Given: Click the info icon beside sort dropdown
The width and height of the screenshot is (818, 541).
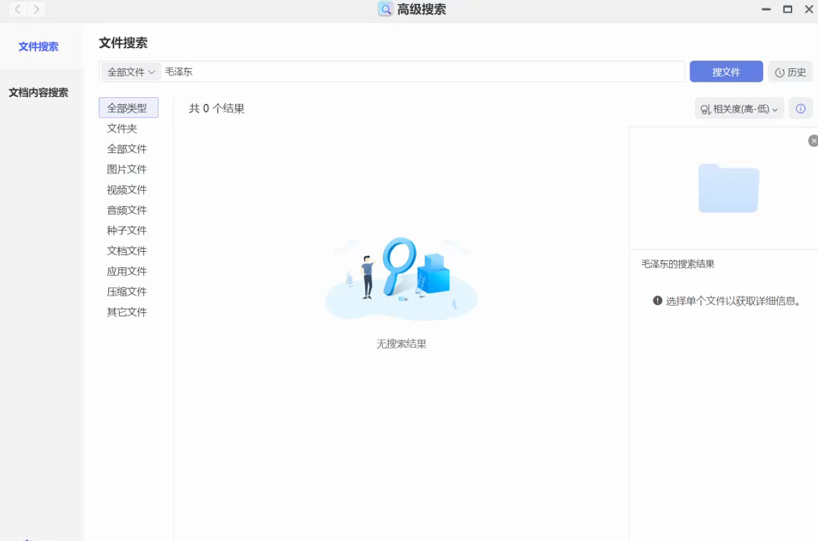Looking at the screenshot, I should (800, 109).
